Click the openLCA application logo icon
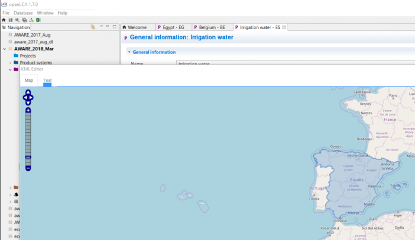The width and height of the screenshot is (415, 240). (4, 4)
